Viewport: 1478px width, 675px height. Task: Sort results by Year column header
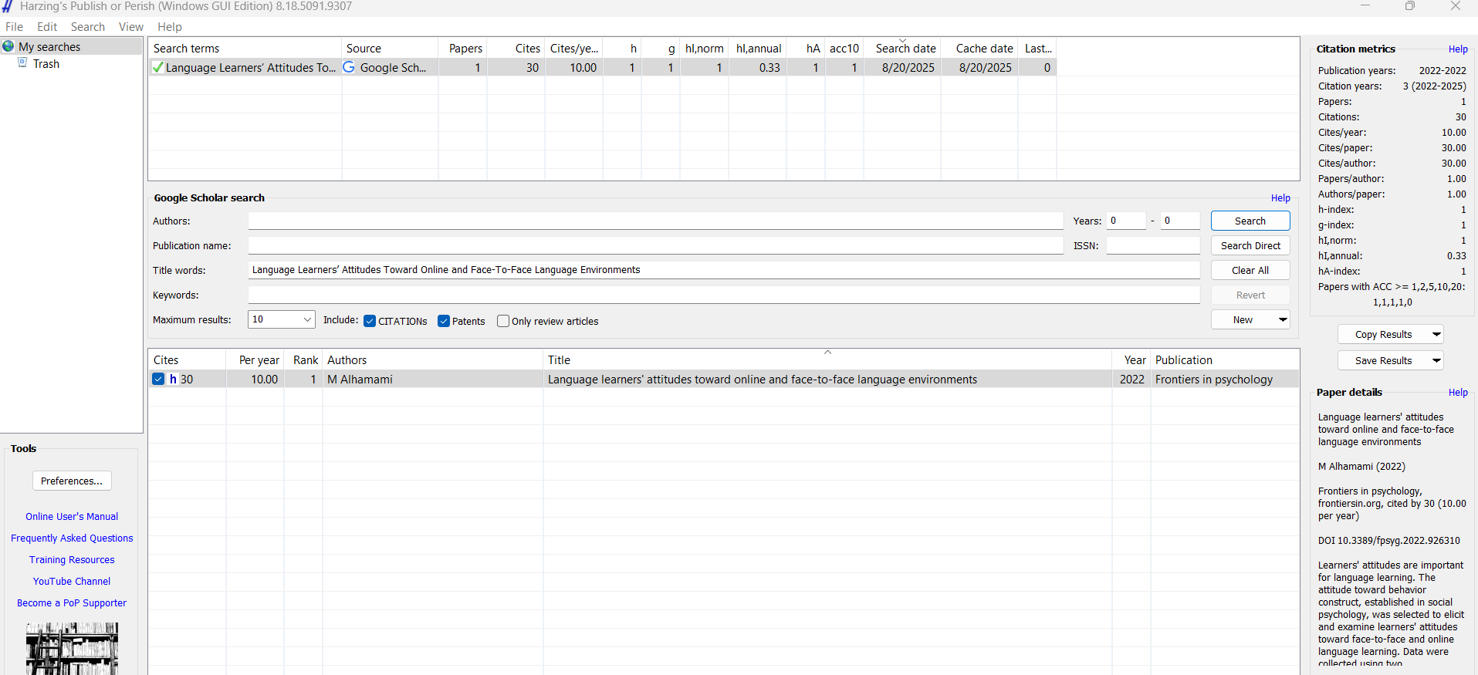(x=1131, y=359)
